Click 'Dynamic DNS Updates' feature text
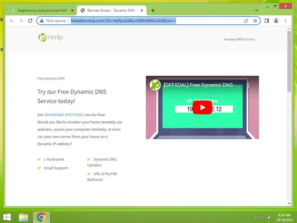This screenshot has height=223, width=297. (x=102, y=162)
